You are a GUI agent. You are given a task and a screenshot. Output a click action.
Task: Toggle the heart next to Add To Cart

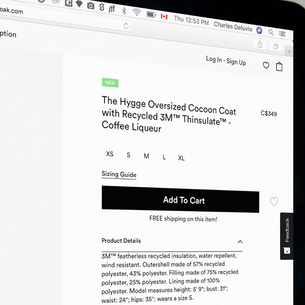tap(274, 201)
